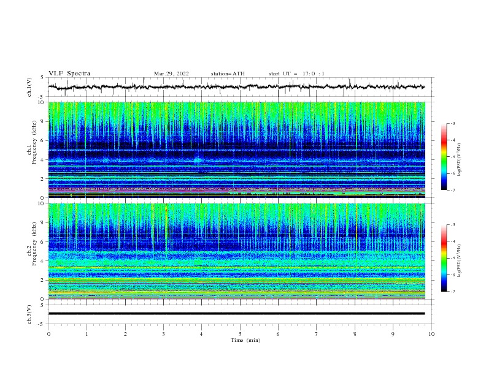This screenshot has width=486, height=375.
Task: Click the ch.2 PSD color bar
Action: tap(444, 258)
